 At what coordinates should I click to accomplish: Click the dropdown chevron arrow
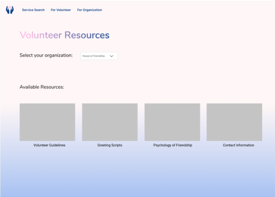112,56
